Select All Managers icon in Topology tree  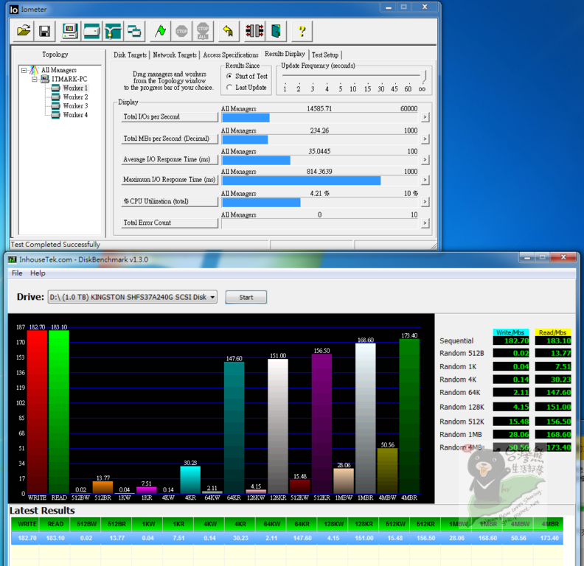click(x=34, y=70)
